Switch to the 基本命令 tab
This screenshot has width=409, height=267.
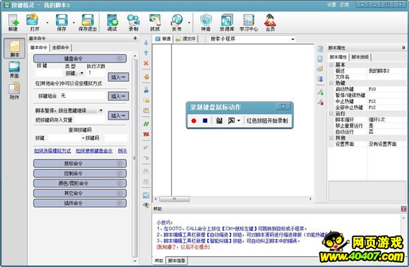(39, 48)
